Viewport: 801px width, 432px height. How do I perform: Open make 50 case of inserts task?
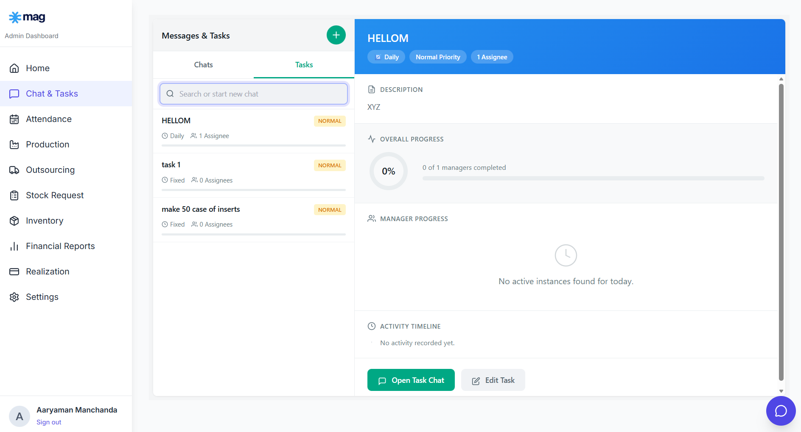(253, 216)
